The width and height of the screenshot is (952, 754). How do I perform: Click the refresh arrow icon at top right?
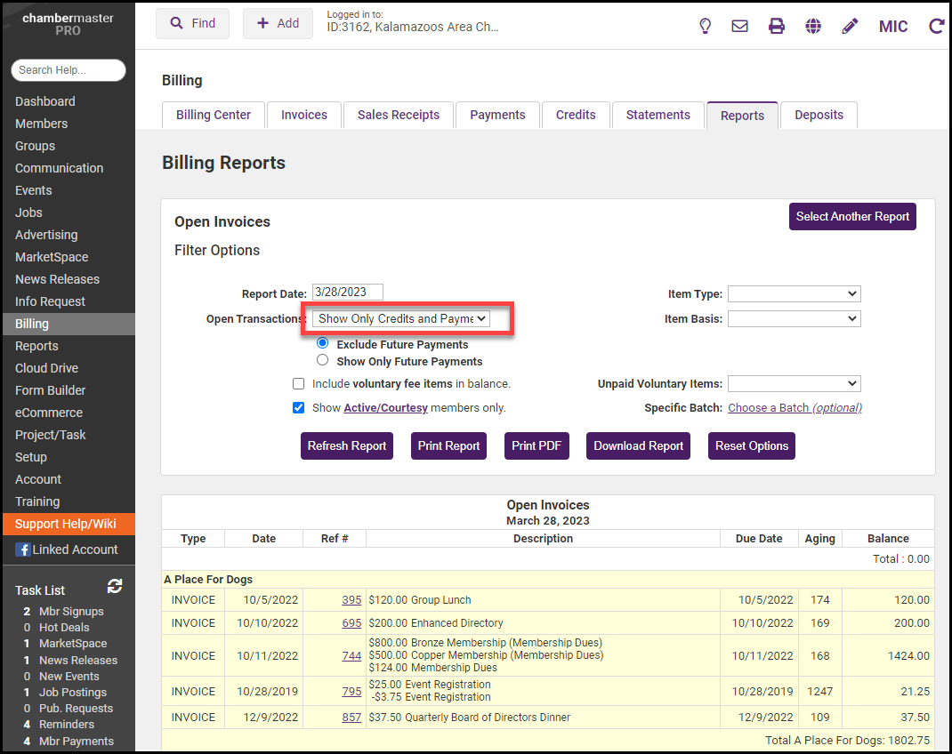coord(936,26)
